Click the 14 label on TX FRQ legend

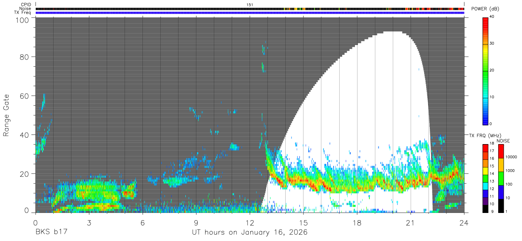click(492, 174)
